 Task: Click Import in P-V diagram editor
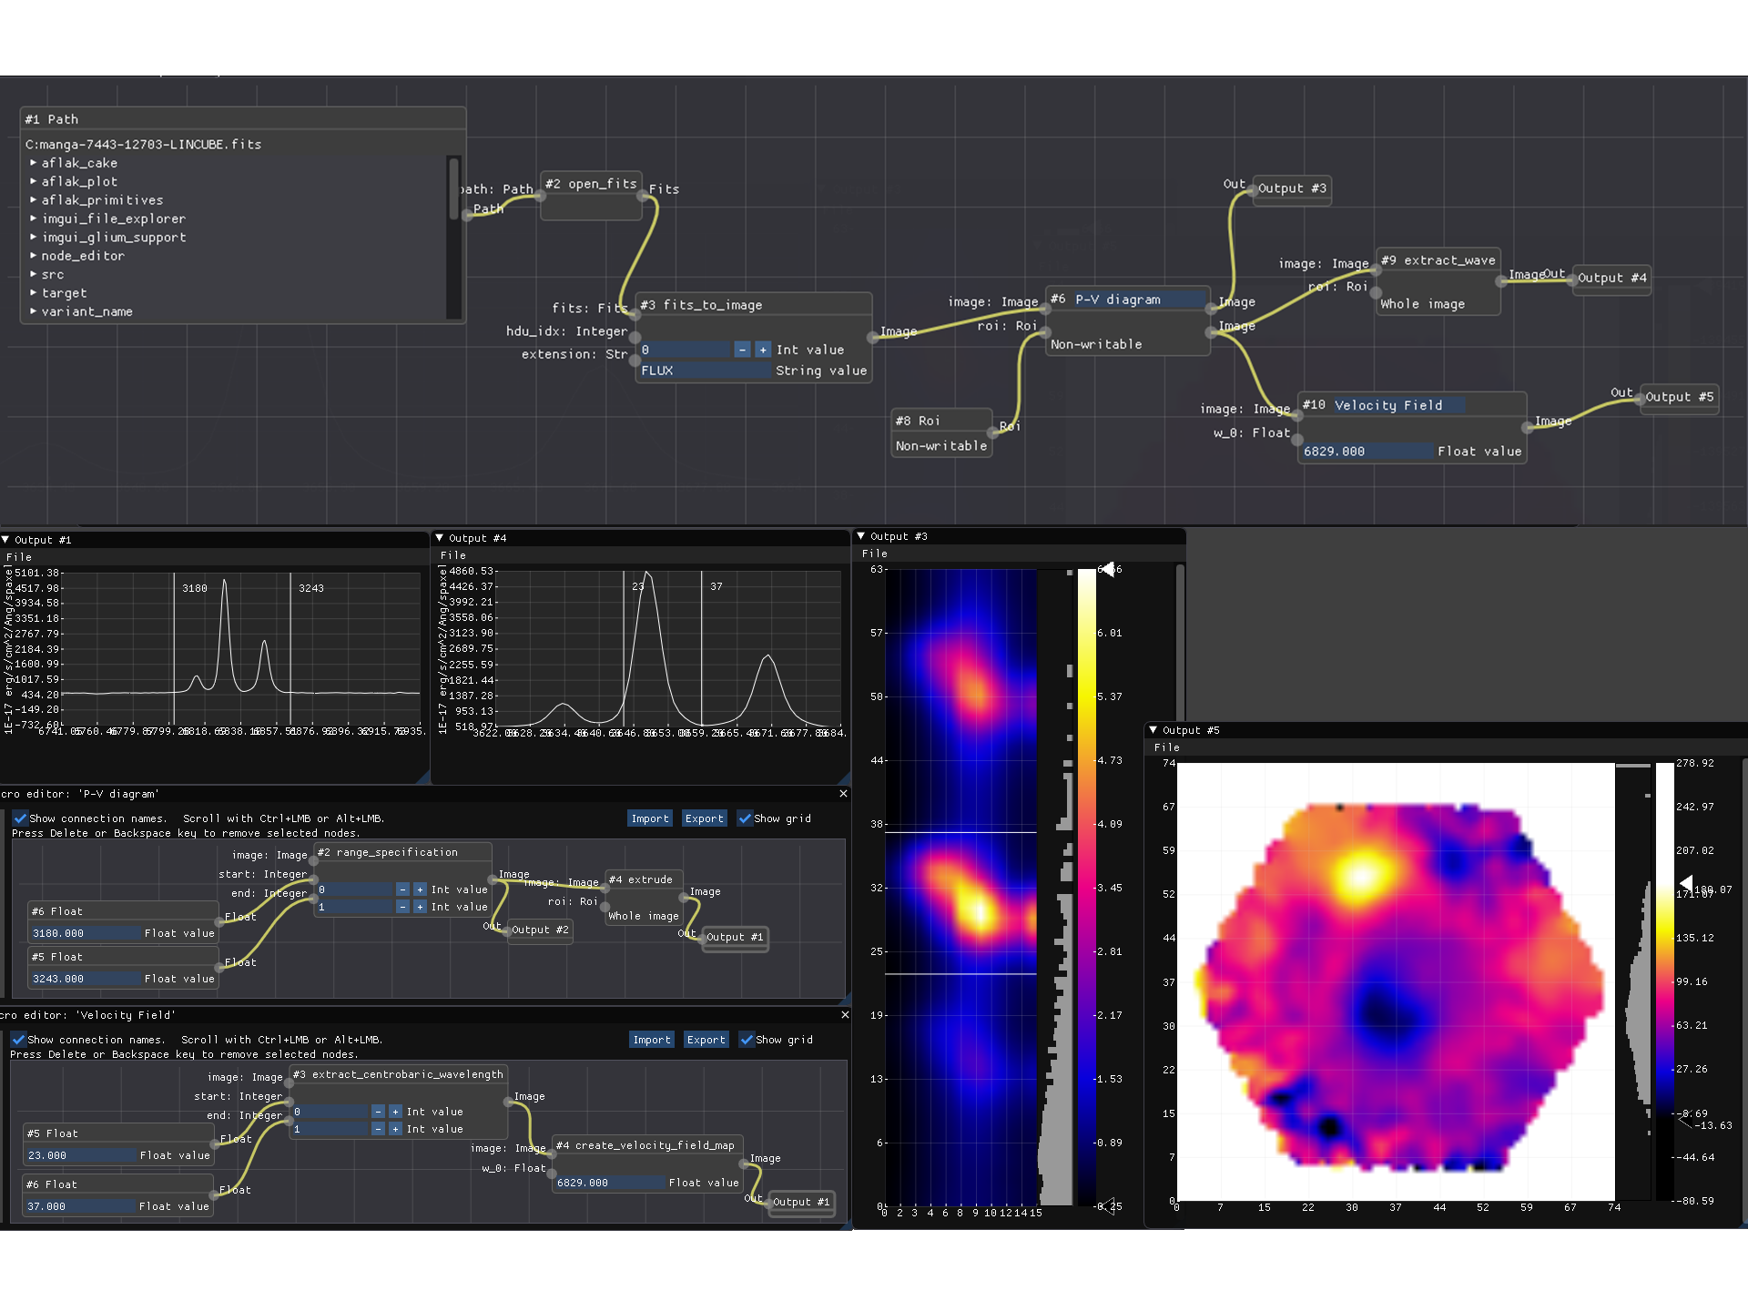(650, 818)
